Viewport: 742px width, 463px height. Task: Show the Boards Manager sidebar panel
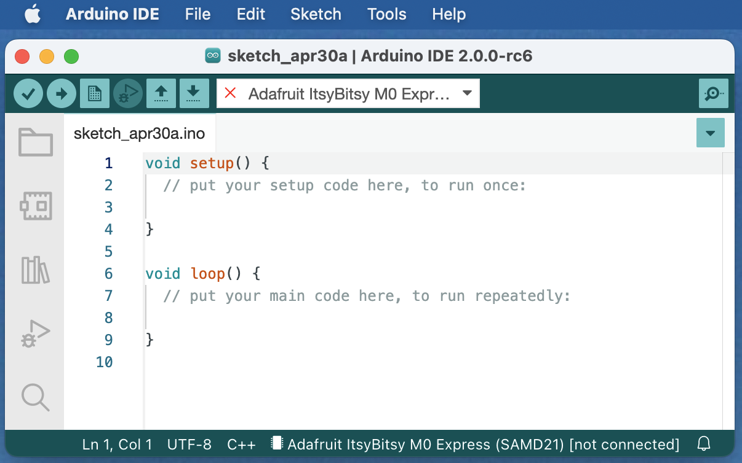point(35,206)
